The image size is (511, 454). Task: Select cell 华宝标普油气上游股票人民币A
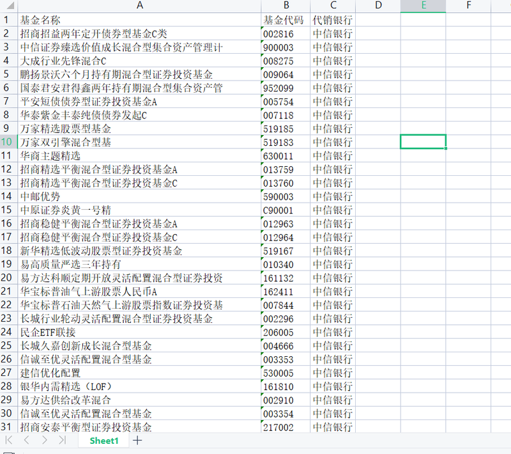pos(139,291)
